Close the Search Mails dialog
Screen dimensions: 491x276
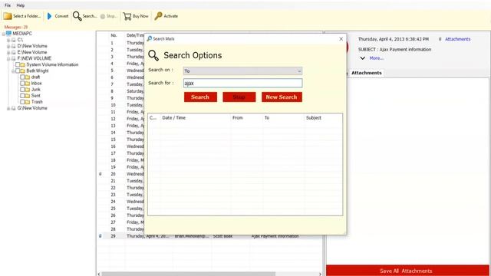click(x=341, y=39)
